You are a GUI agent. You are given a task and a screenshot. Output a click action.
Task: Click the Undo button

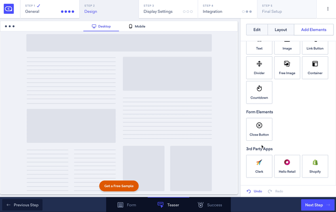(x=254, y=191)
